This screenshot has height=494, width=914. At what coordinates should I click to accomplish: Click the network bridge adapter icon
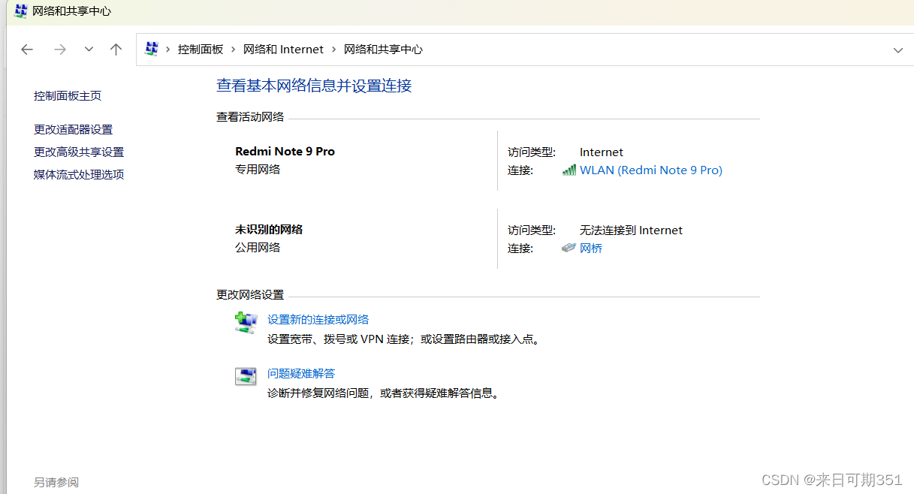click(x=569, y=248)
